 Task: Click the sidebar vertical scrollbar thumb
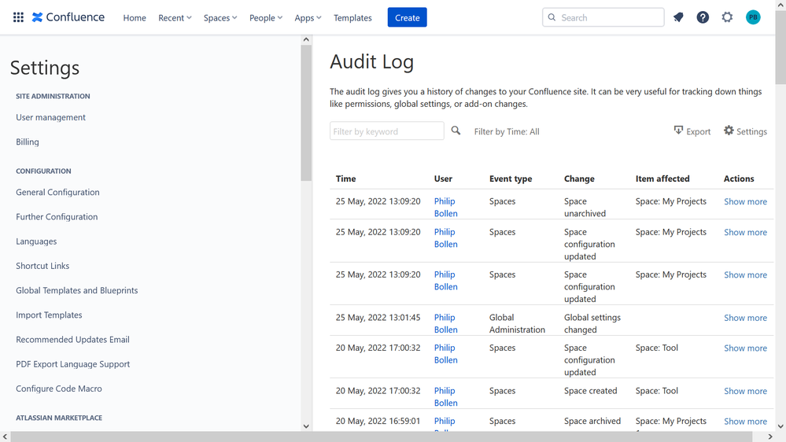(x=306, y=112)
